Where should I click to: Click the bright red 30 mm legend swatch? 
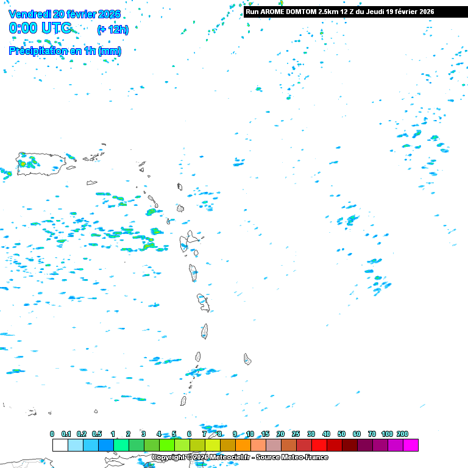point(319,445)
